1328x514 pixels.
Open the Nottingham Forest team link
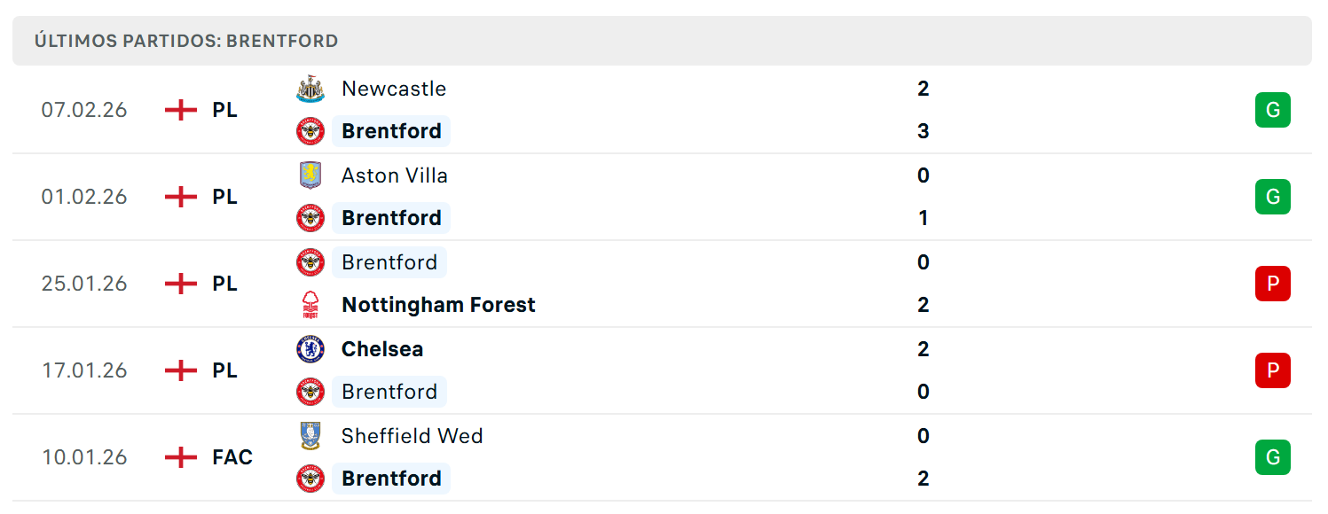click(x=438, y=305)
